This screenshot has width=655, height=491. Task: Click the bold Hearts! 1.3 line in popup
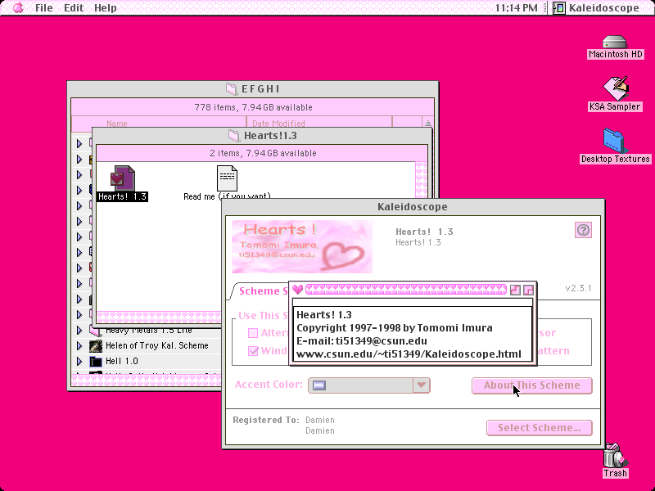click(x=323, y=315)
